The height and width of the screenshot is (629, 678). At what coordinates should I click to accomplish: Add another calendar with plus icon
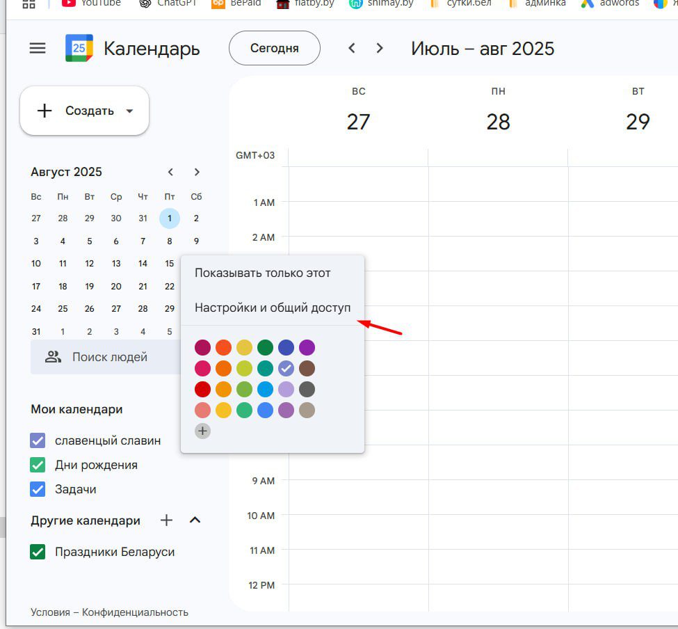pos(166,520)
